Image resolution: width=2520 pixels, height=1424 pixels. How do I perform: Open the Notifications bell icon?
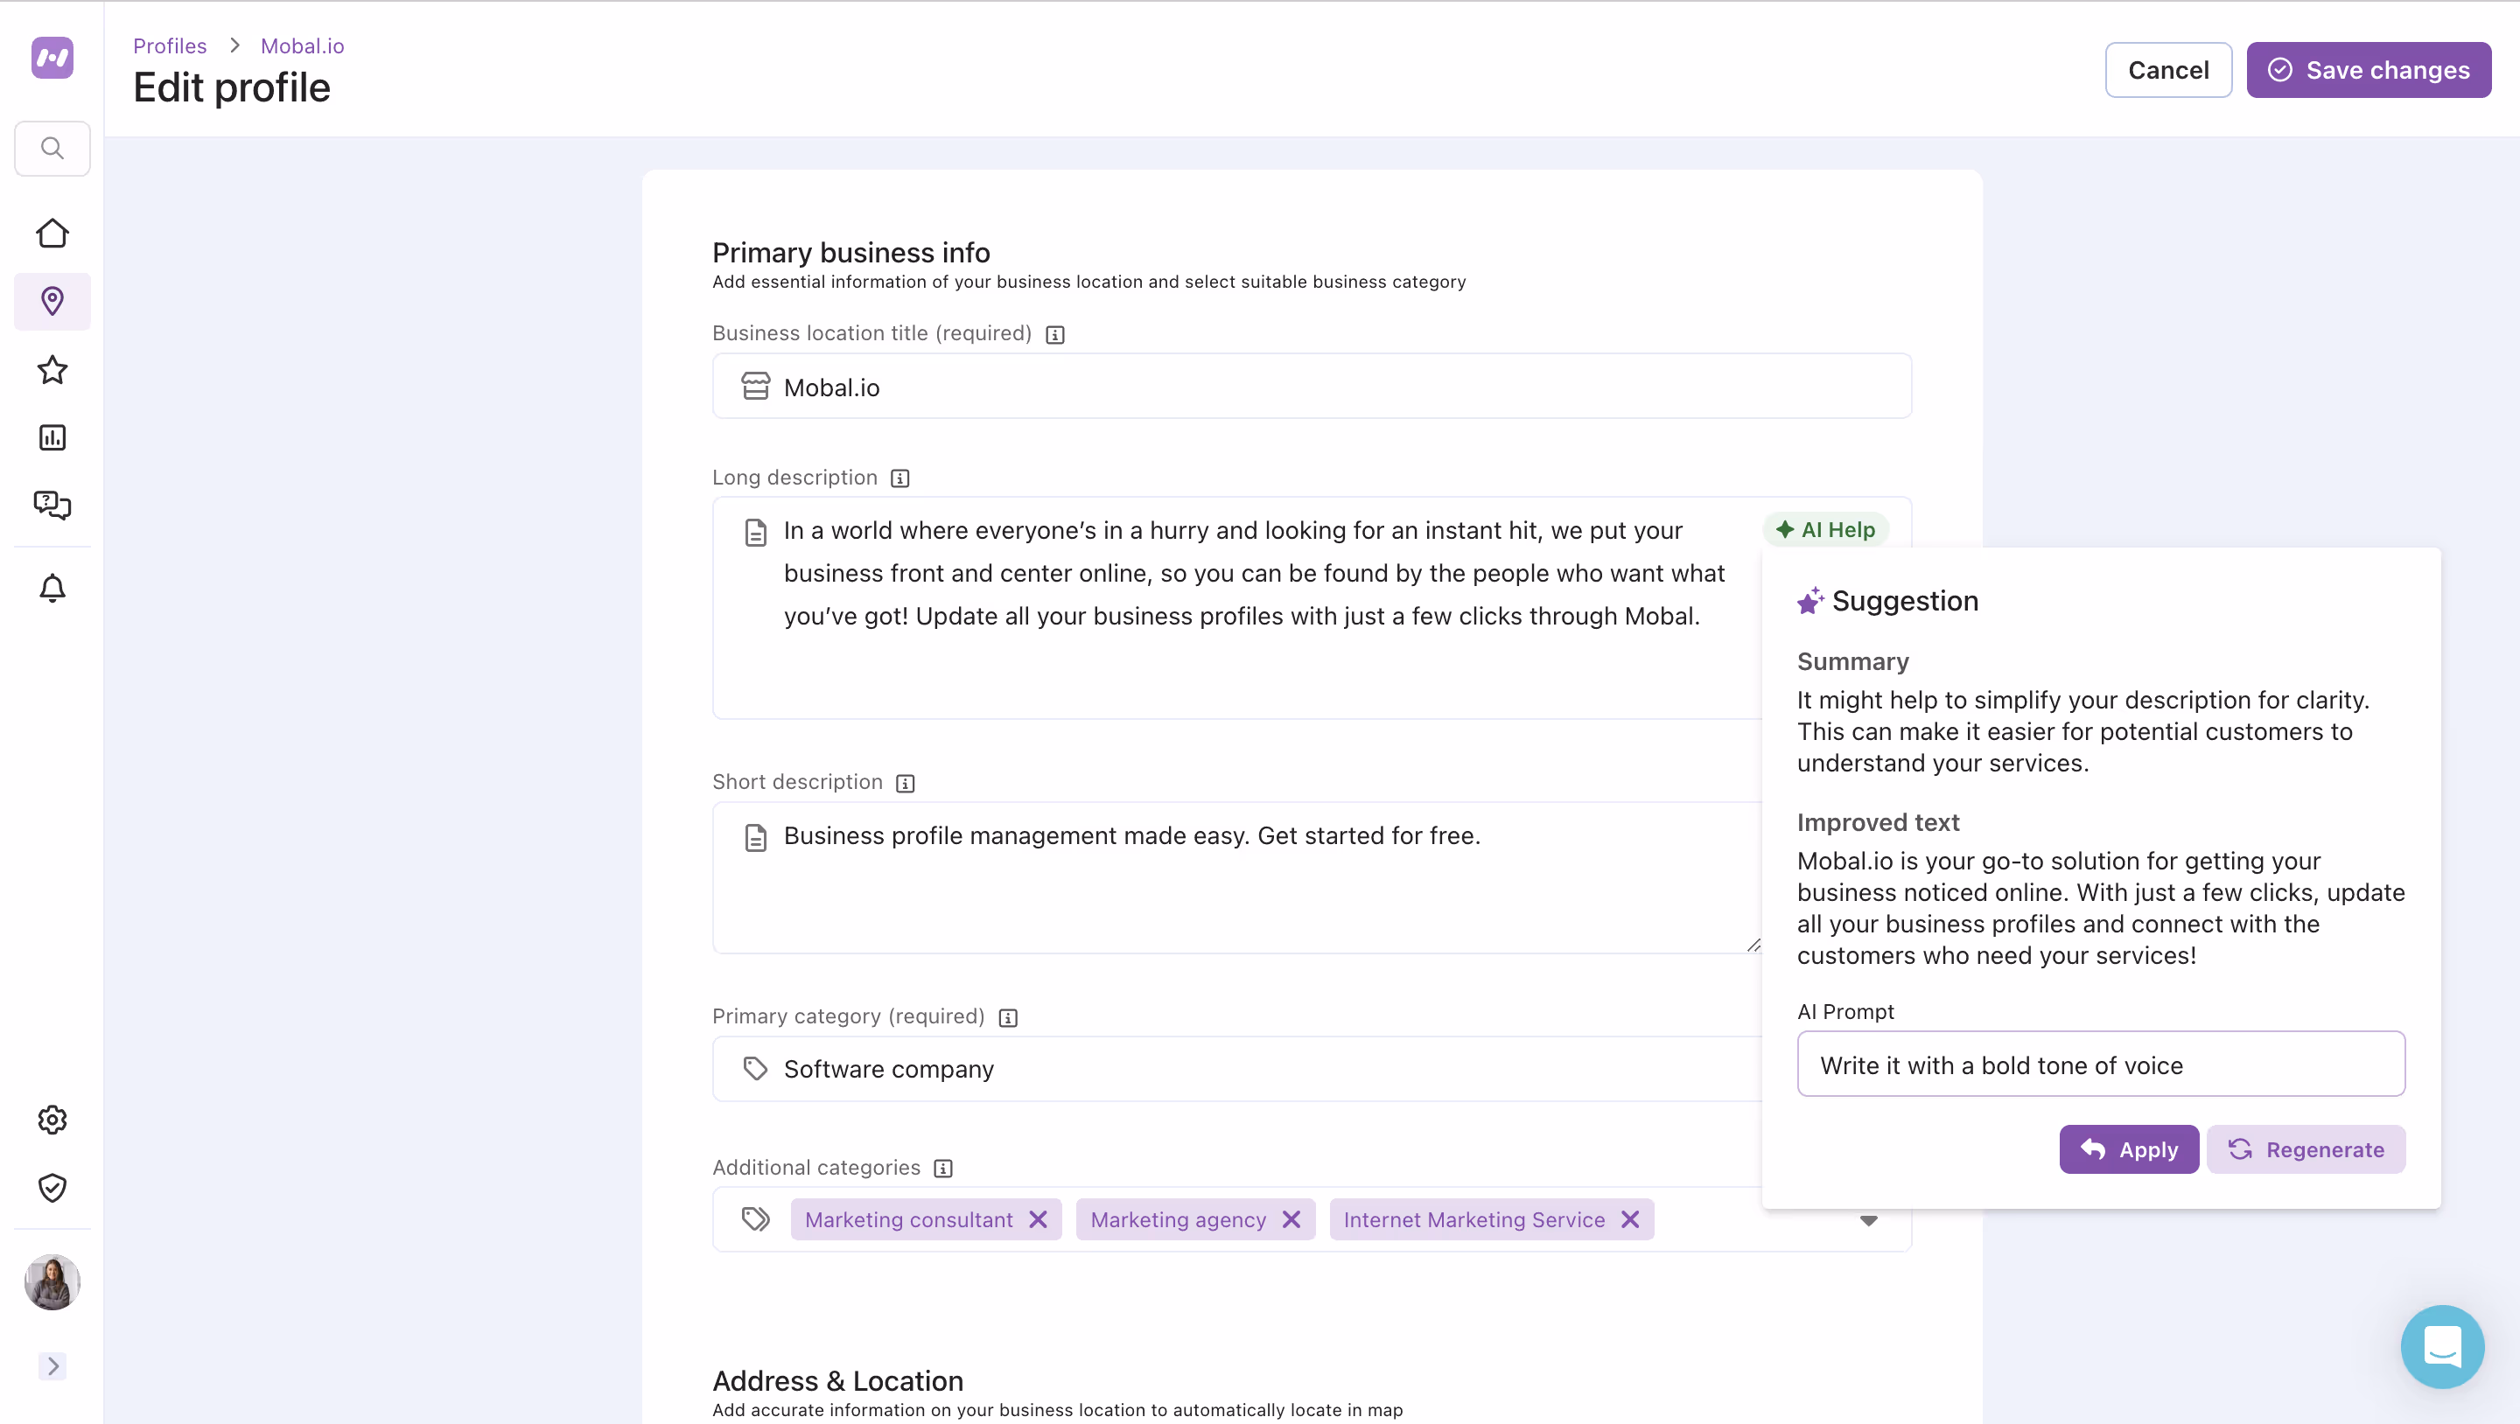pyautogui.click(x=52, y=588)
